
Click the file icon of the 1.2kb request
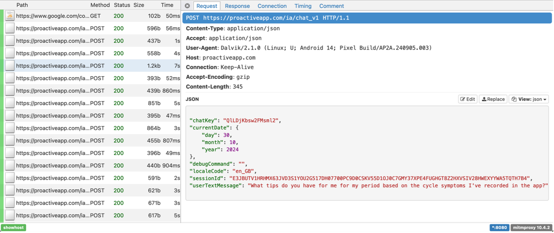click(9, 66)
